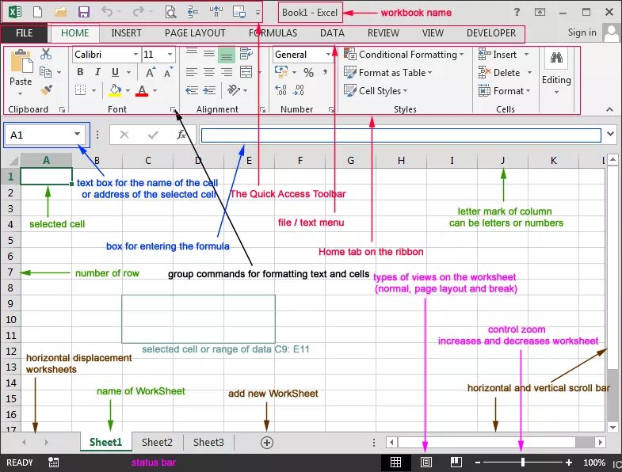Screen dimensions: 622x472
Task: Toggle Bold formatting
Action: click(x=80, y=72)
